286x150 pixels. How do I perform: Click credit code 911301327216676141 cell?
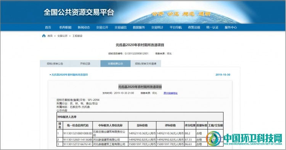(78, 144)
